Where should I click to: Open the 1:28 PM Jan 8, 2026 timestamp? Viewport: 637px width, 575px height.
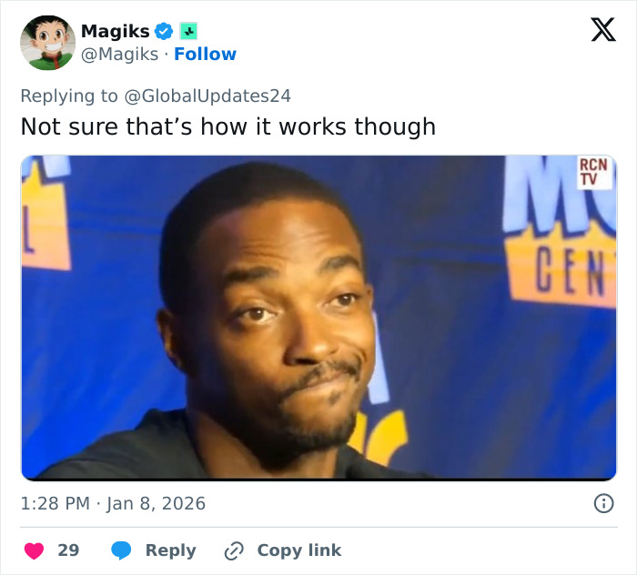coord(113,503)
